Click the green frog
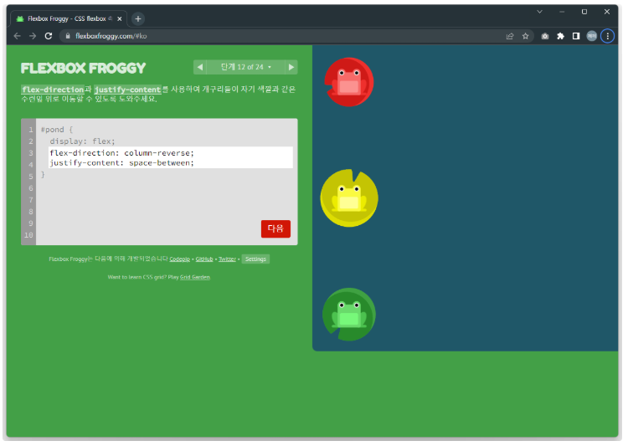Image resolution: width=628 pixels, height=446 pixels. coord(349,315)
